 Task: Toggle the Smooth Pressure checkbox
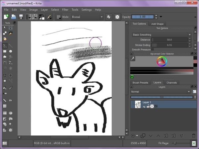(x=152, y=49)
